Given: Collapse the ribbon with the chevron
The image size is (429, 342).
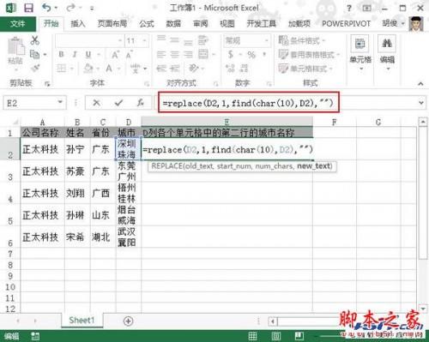Looking at the screenshot, I should [x=420, y=84].
